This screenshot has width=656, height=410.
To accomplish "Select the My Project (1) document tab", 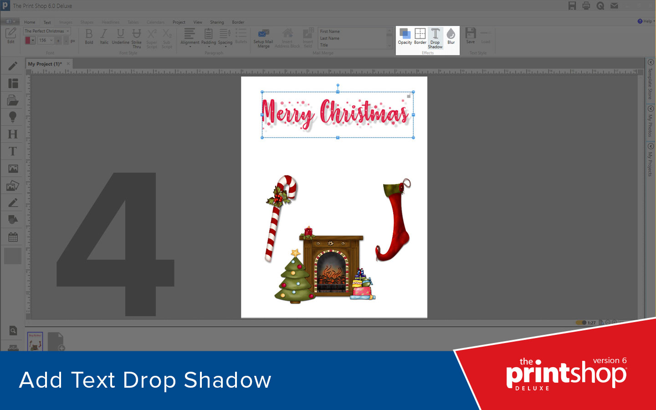I will coord(45,64).
